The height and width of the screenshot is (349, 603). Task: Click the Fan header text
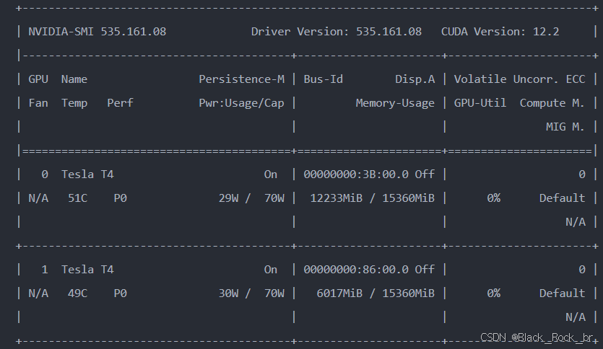click(x=38, y=103)
